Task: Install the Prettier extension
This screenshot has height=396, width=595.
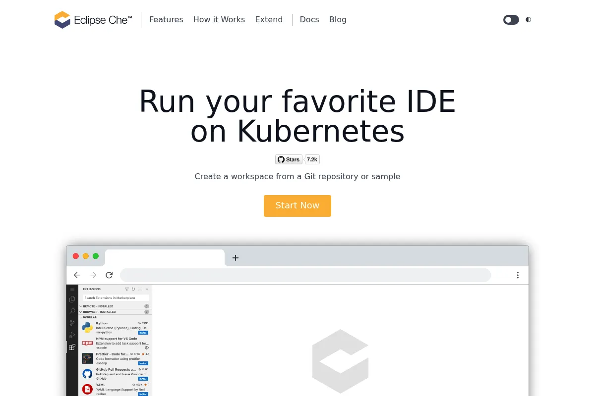Action: 143,363
